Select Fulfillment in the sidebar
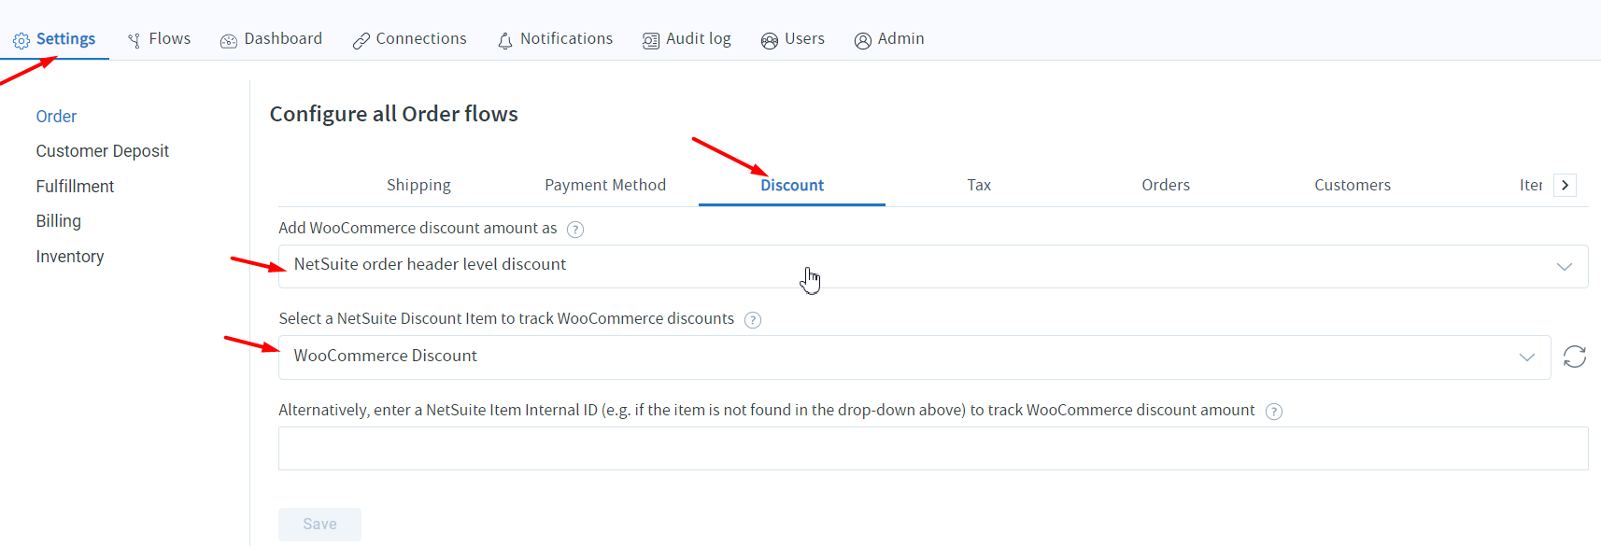The width and height of the screenshot is (1601, 546). (x=75, y=187)
